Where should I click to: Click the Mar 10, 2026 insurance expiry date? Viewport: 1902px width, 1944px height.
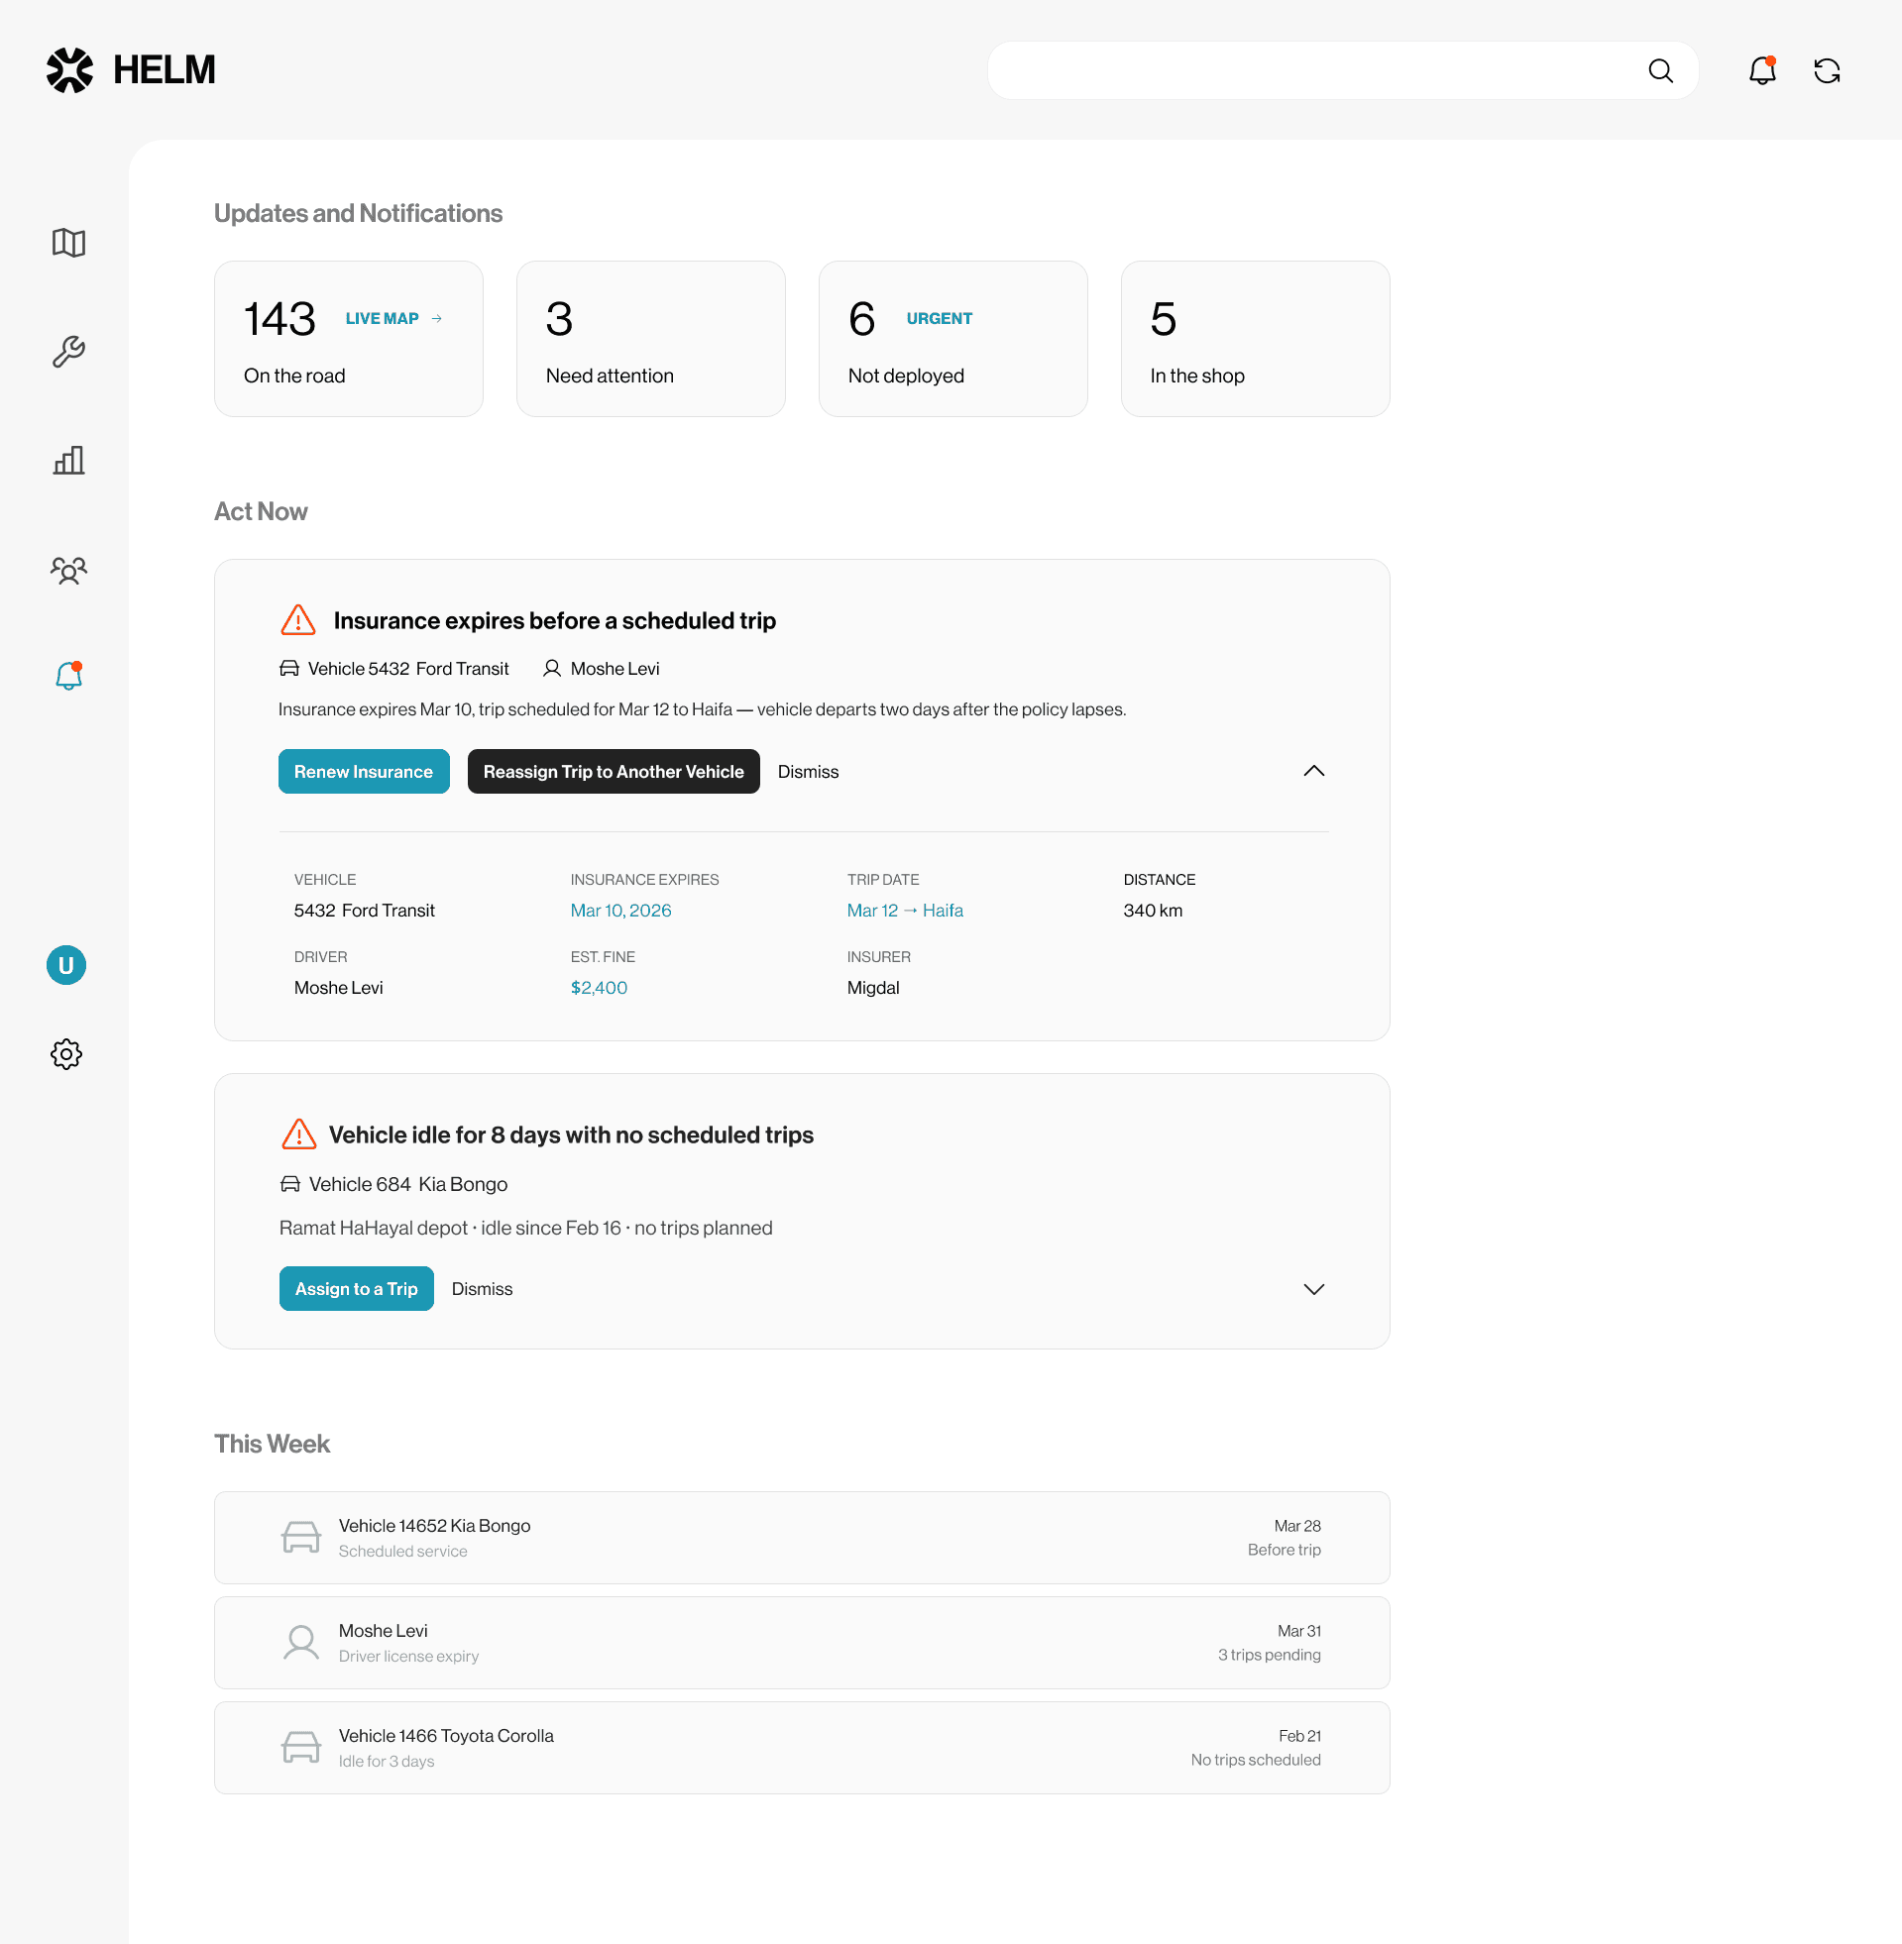click(620, 911)
